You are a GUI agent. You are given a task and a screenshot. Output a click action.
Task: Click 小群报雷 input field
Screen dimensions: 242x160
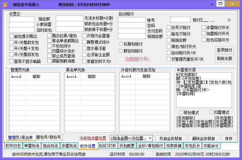pos(22,25)
